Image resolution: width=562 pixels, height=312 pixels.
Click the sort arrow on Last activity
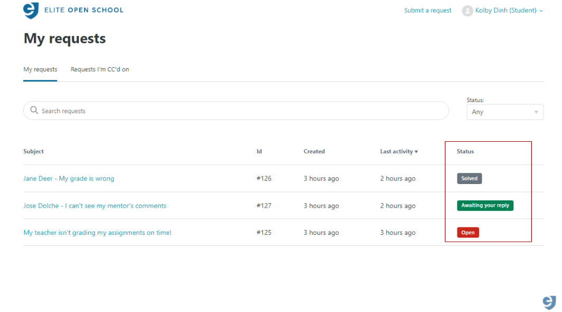417,151
